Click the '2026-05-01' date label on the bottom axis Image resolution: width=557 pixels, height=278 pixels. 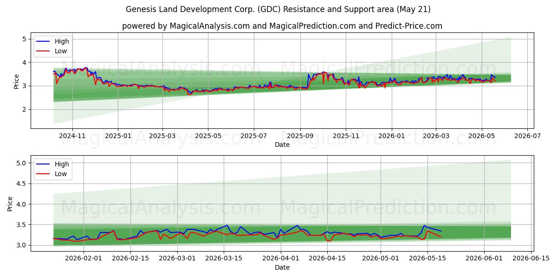(x=381, y=259)
